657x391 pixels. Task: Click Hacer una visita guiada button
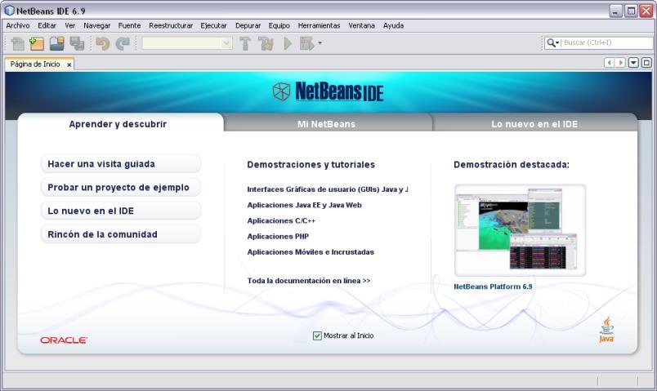coord(121,164)
